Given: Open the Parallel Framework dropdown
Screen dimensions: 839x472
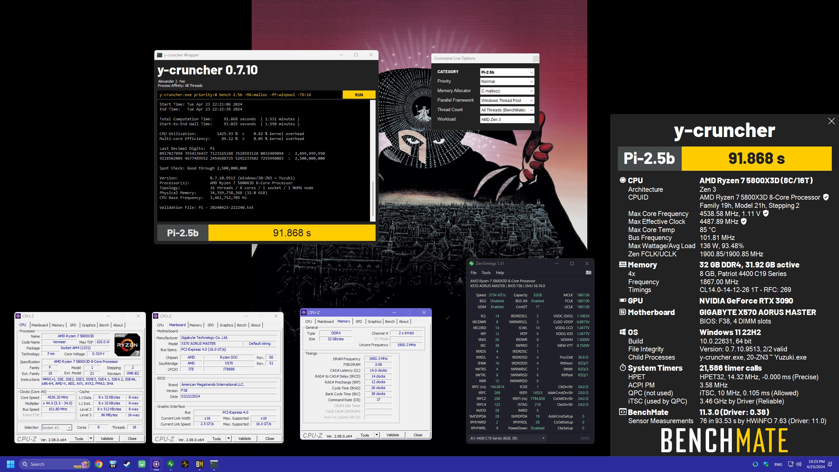Looking at the screenshot, I should 507,101.
